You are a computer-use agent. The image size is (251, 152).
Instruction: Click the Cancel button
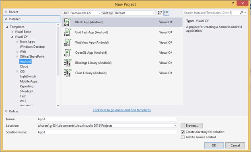tap(235, 145)
